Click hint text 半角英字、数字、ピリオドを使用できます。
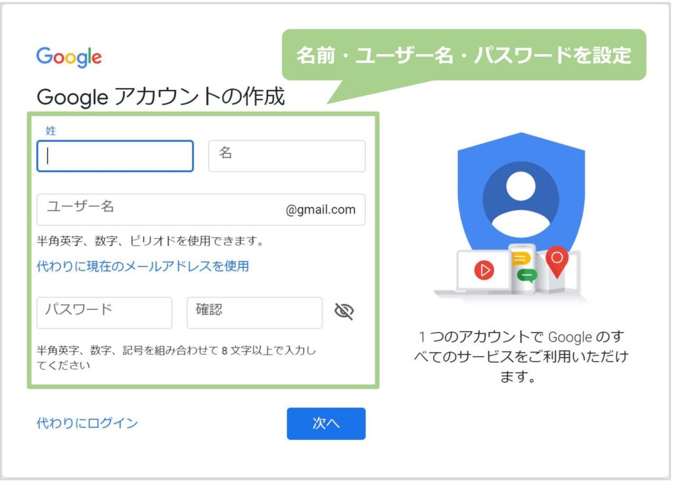Screen dimensions: 673x482 pos(151,241)
